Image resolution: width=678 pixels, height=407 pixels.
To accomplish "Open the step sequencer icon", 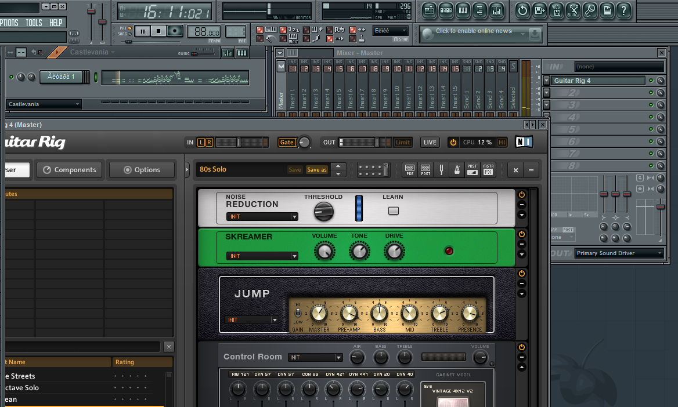I will coord(446,10).
